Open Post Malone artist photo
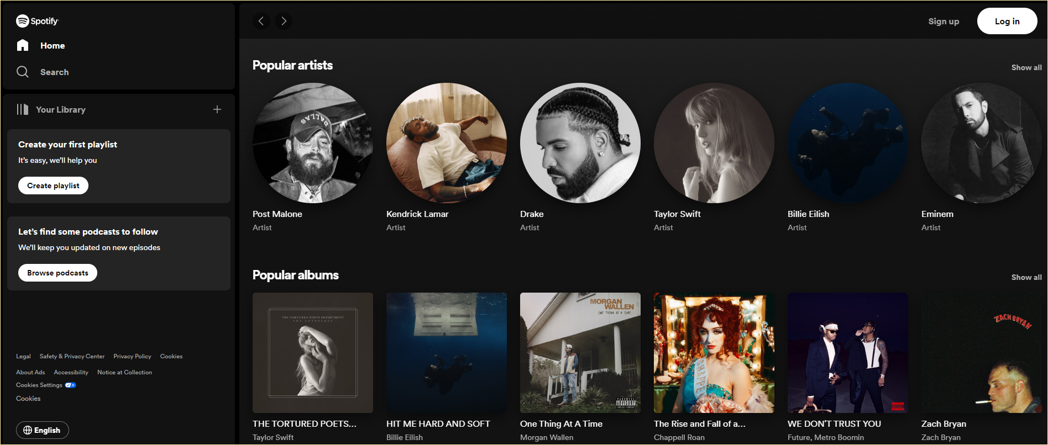Image resolution: width=1048 pixels, height=445 pixels. pos(313,143)
